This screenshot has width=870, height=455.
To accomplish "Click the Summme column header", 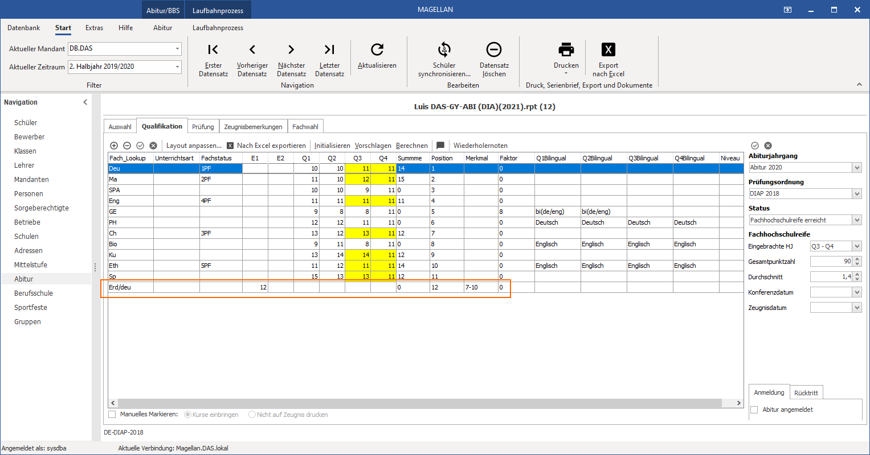I will (x=413, y=158).
